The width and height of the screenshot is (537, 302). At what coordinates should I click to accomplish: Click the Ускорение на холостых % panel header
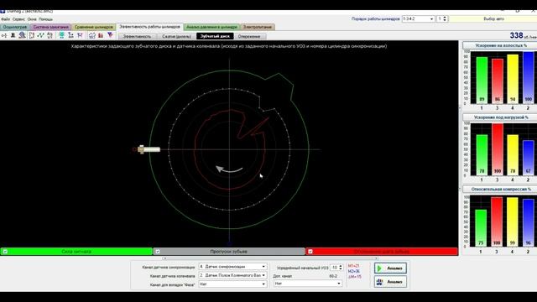pyautogui.click(x=499, y=45)
